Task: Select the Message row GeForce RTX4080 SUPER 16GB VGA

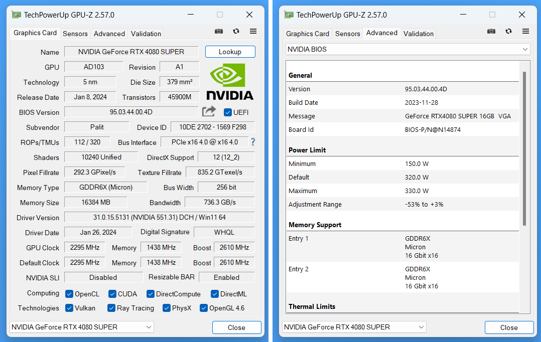Action: pos(402,116)
